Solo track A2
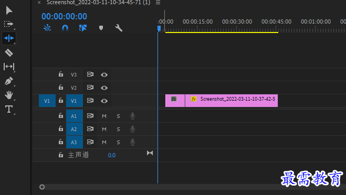 pos(118,129)
